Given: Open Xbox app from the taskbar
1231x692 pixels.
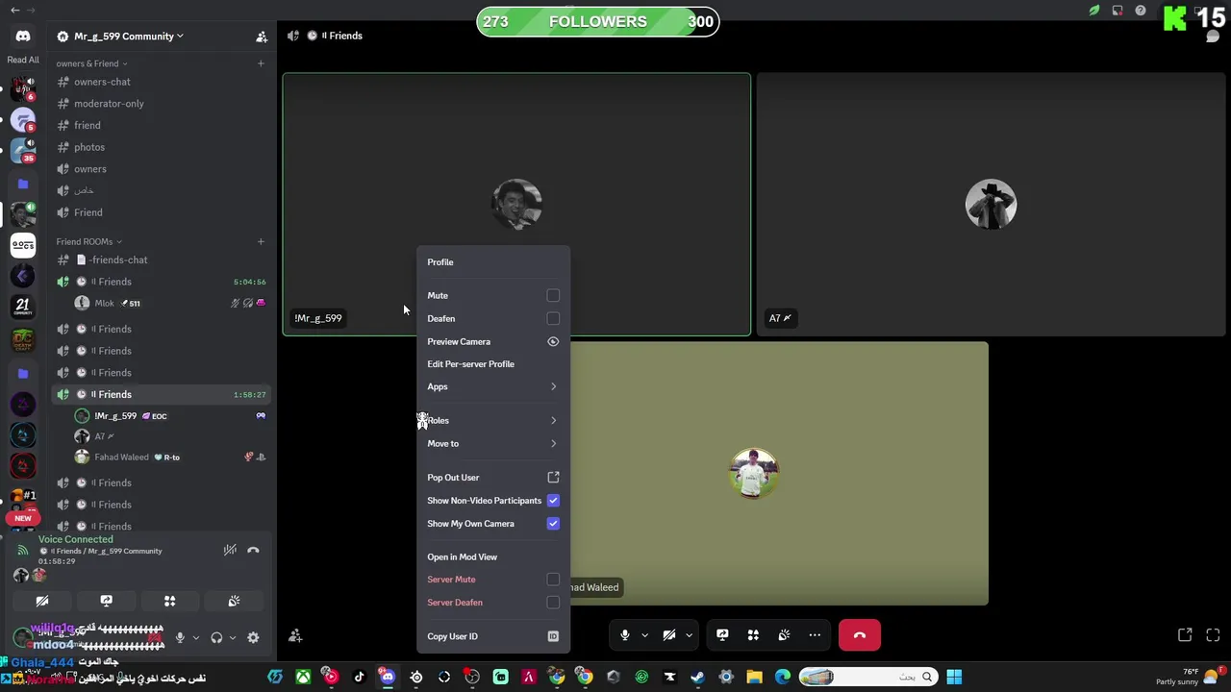Looking at the screenshot, I should [303, 677].
